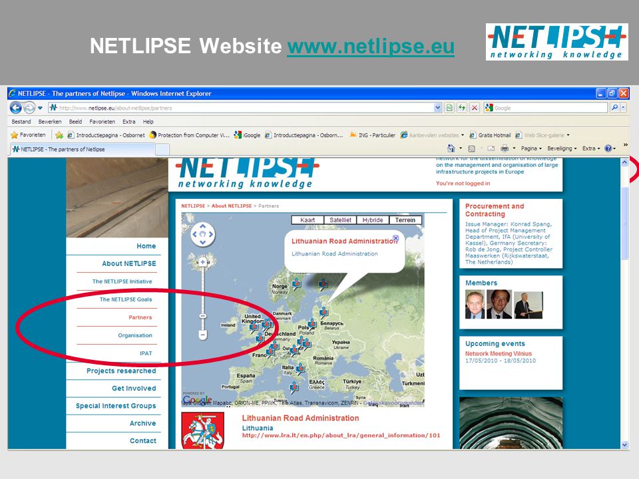This screenshot has height=479, width=639.
Task: Click the blue help question icon
Action: click(608, 148)
